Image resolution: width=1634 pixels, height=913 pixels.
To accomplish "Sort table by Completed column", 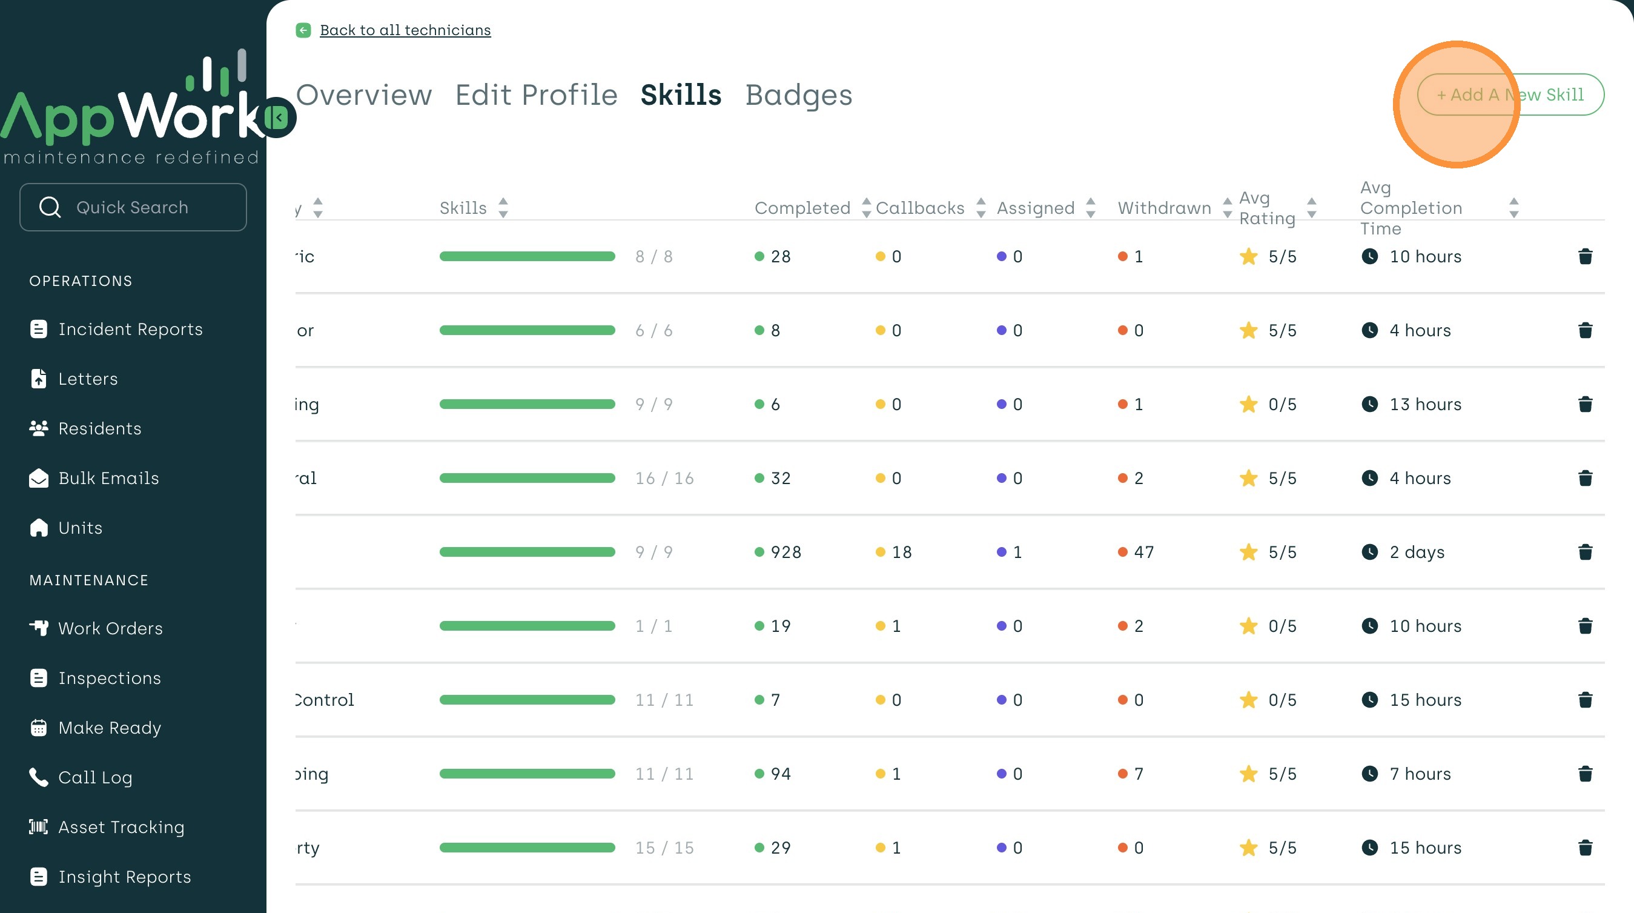I will pos(867,207).
